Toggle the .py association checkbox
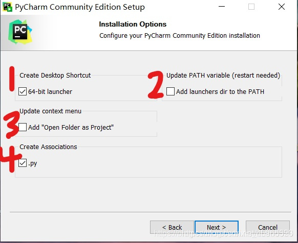Screen dimensions: 298x243 pos(23,163)
